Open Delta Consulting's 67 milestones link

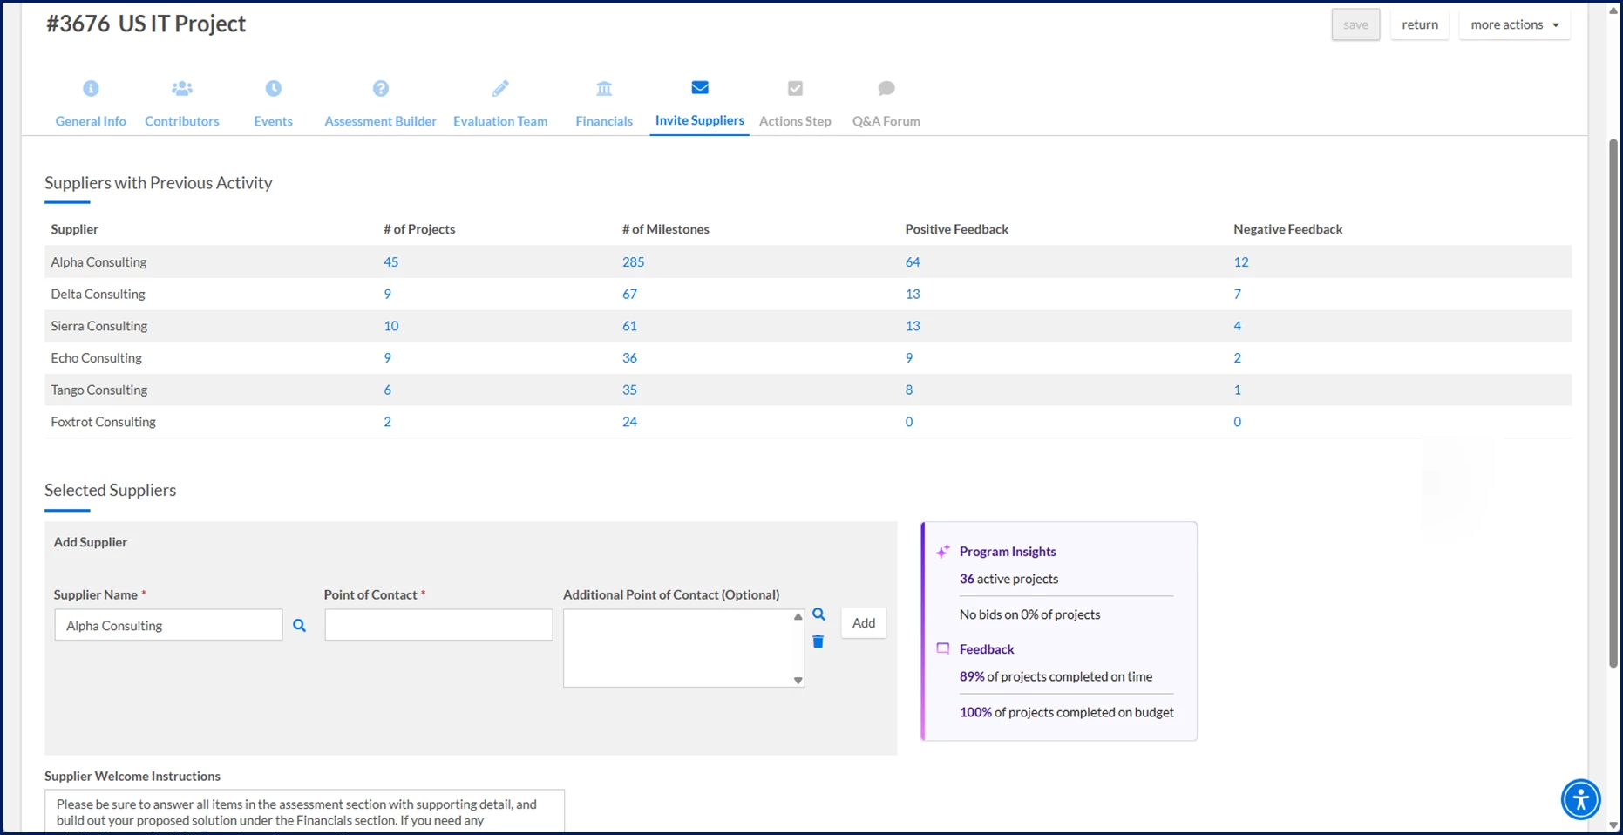(x=629, y=294)
